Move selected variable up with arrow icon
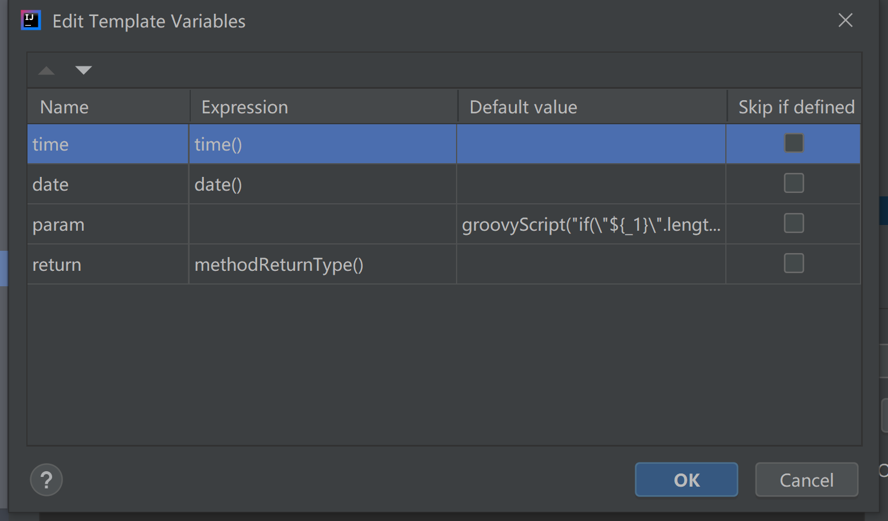888x521 pixels. pyautogui.click(x=46, y=70)
